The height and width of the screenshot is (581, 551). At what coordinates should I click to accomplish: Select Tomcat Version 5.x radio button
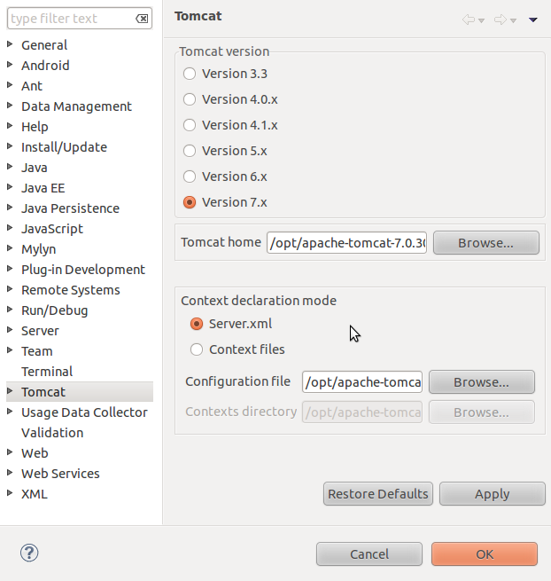click(x=190, y=151)
